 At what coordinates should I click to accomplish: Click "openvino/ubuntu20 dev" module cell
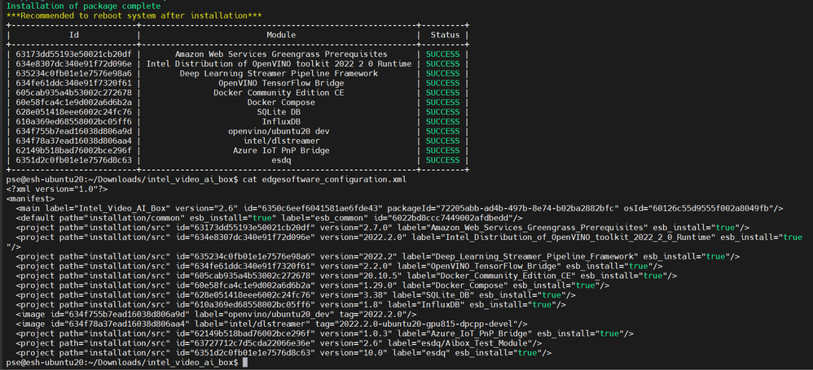(x=279, y=132)
